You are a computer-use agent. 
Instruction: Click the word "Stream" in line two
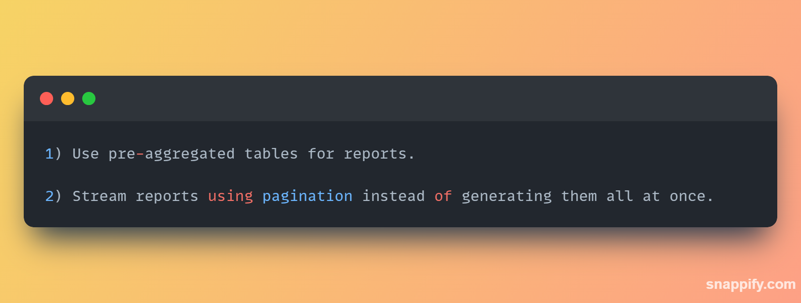pyautogui.click(x=99, y=196)
